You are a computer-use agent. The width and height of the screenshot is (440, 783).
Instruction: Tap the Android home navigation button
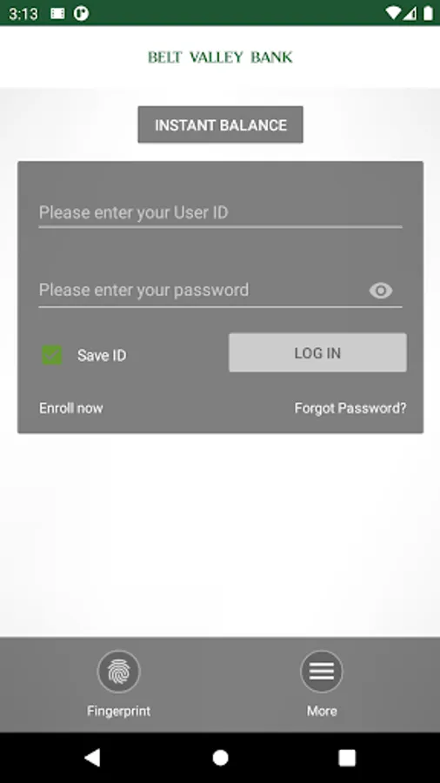coord(220,758)
